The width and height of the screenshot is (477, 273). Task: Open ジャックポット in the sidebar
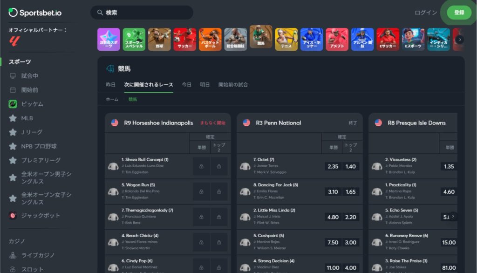coord(40,216)
